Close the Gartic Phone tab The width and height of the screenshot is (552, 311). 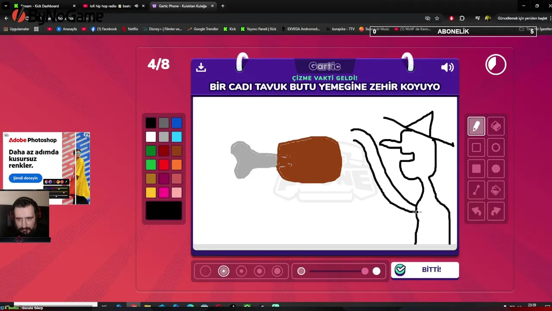[x=212, y=6]
